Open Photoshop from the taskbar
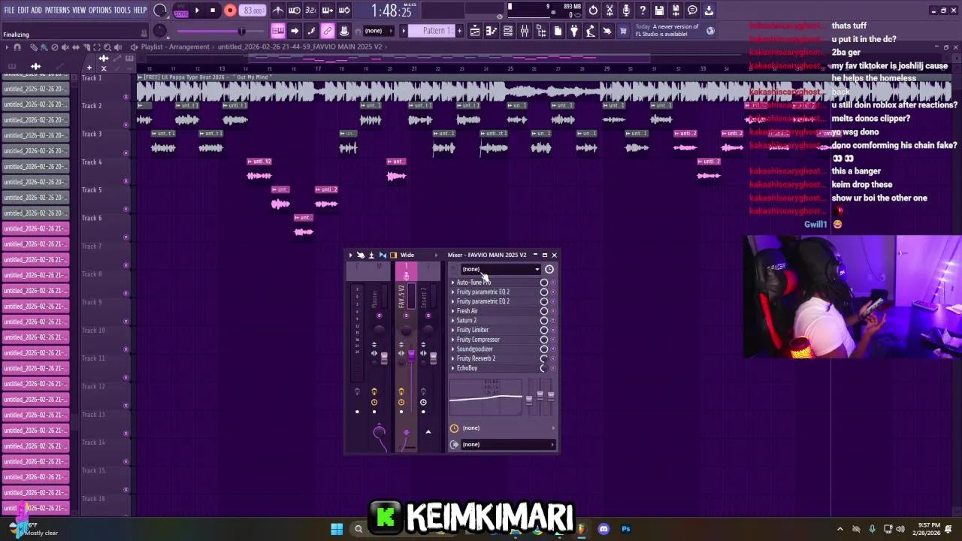Screen dimensions: 962x541 [625, 529]
